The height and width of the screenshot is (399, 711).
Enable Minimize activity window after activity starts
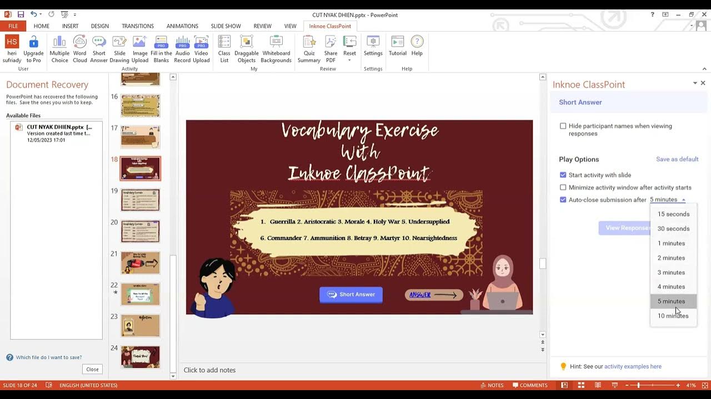563,188
